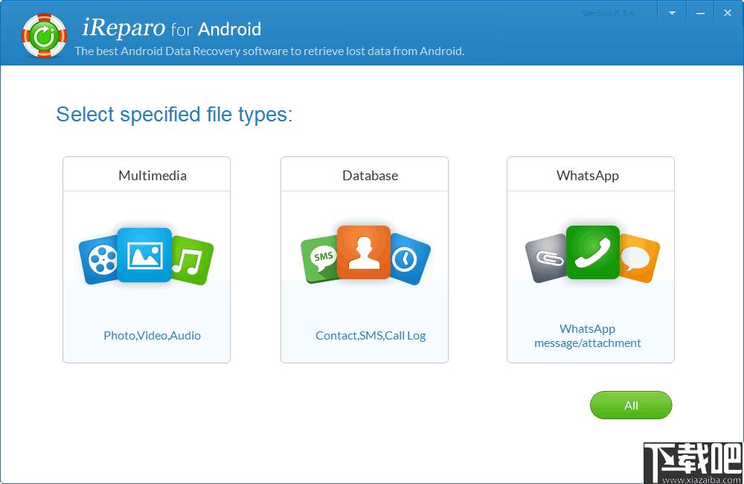Screen dimensions: 744x484
Task: Choose the Database card header
Action: click(365, 175)
